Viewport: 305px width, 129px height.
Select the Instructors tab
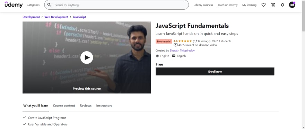(x=104, y=105)
